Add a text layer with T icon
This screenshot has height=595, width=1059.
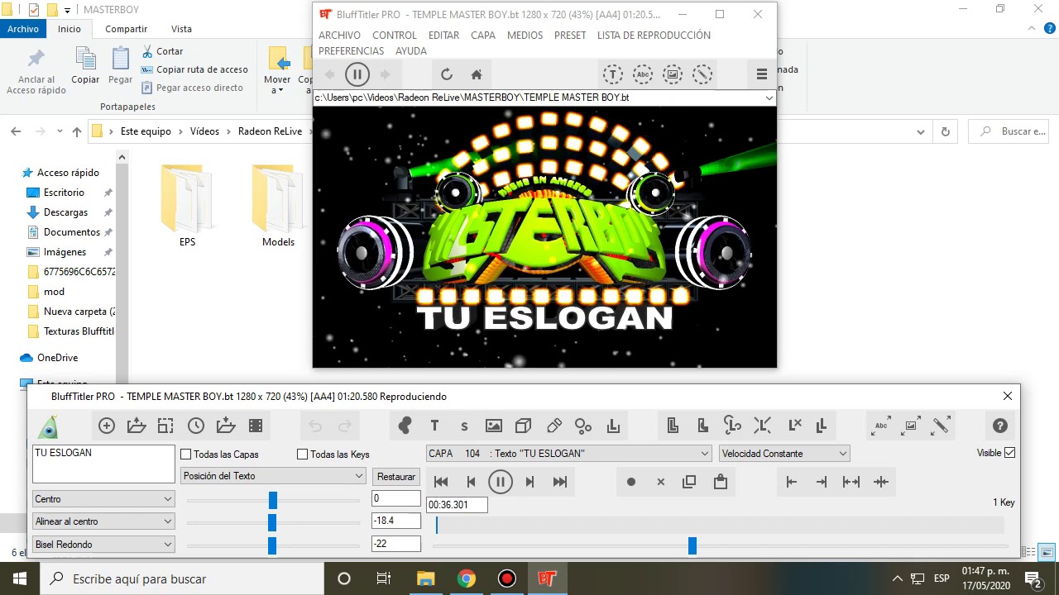click(434, 426)
